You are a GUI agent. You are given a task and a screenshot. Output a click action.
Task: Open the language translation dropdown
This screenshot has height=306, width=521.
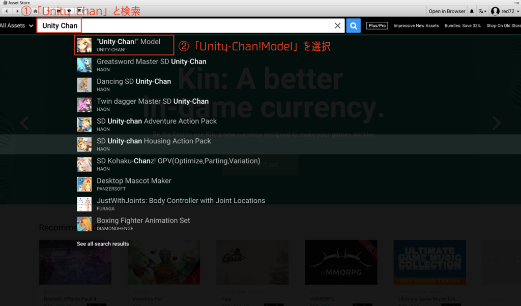(x=482, y=11)
